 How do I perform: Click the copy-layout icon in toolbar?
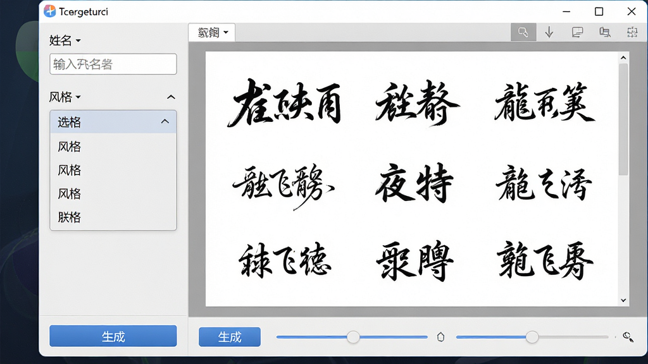coord(604,32)
